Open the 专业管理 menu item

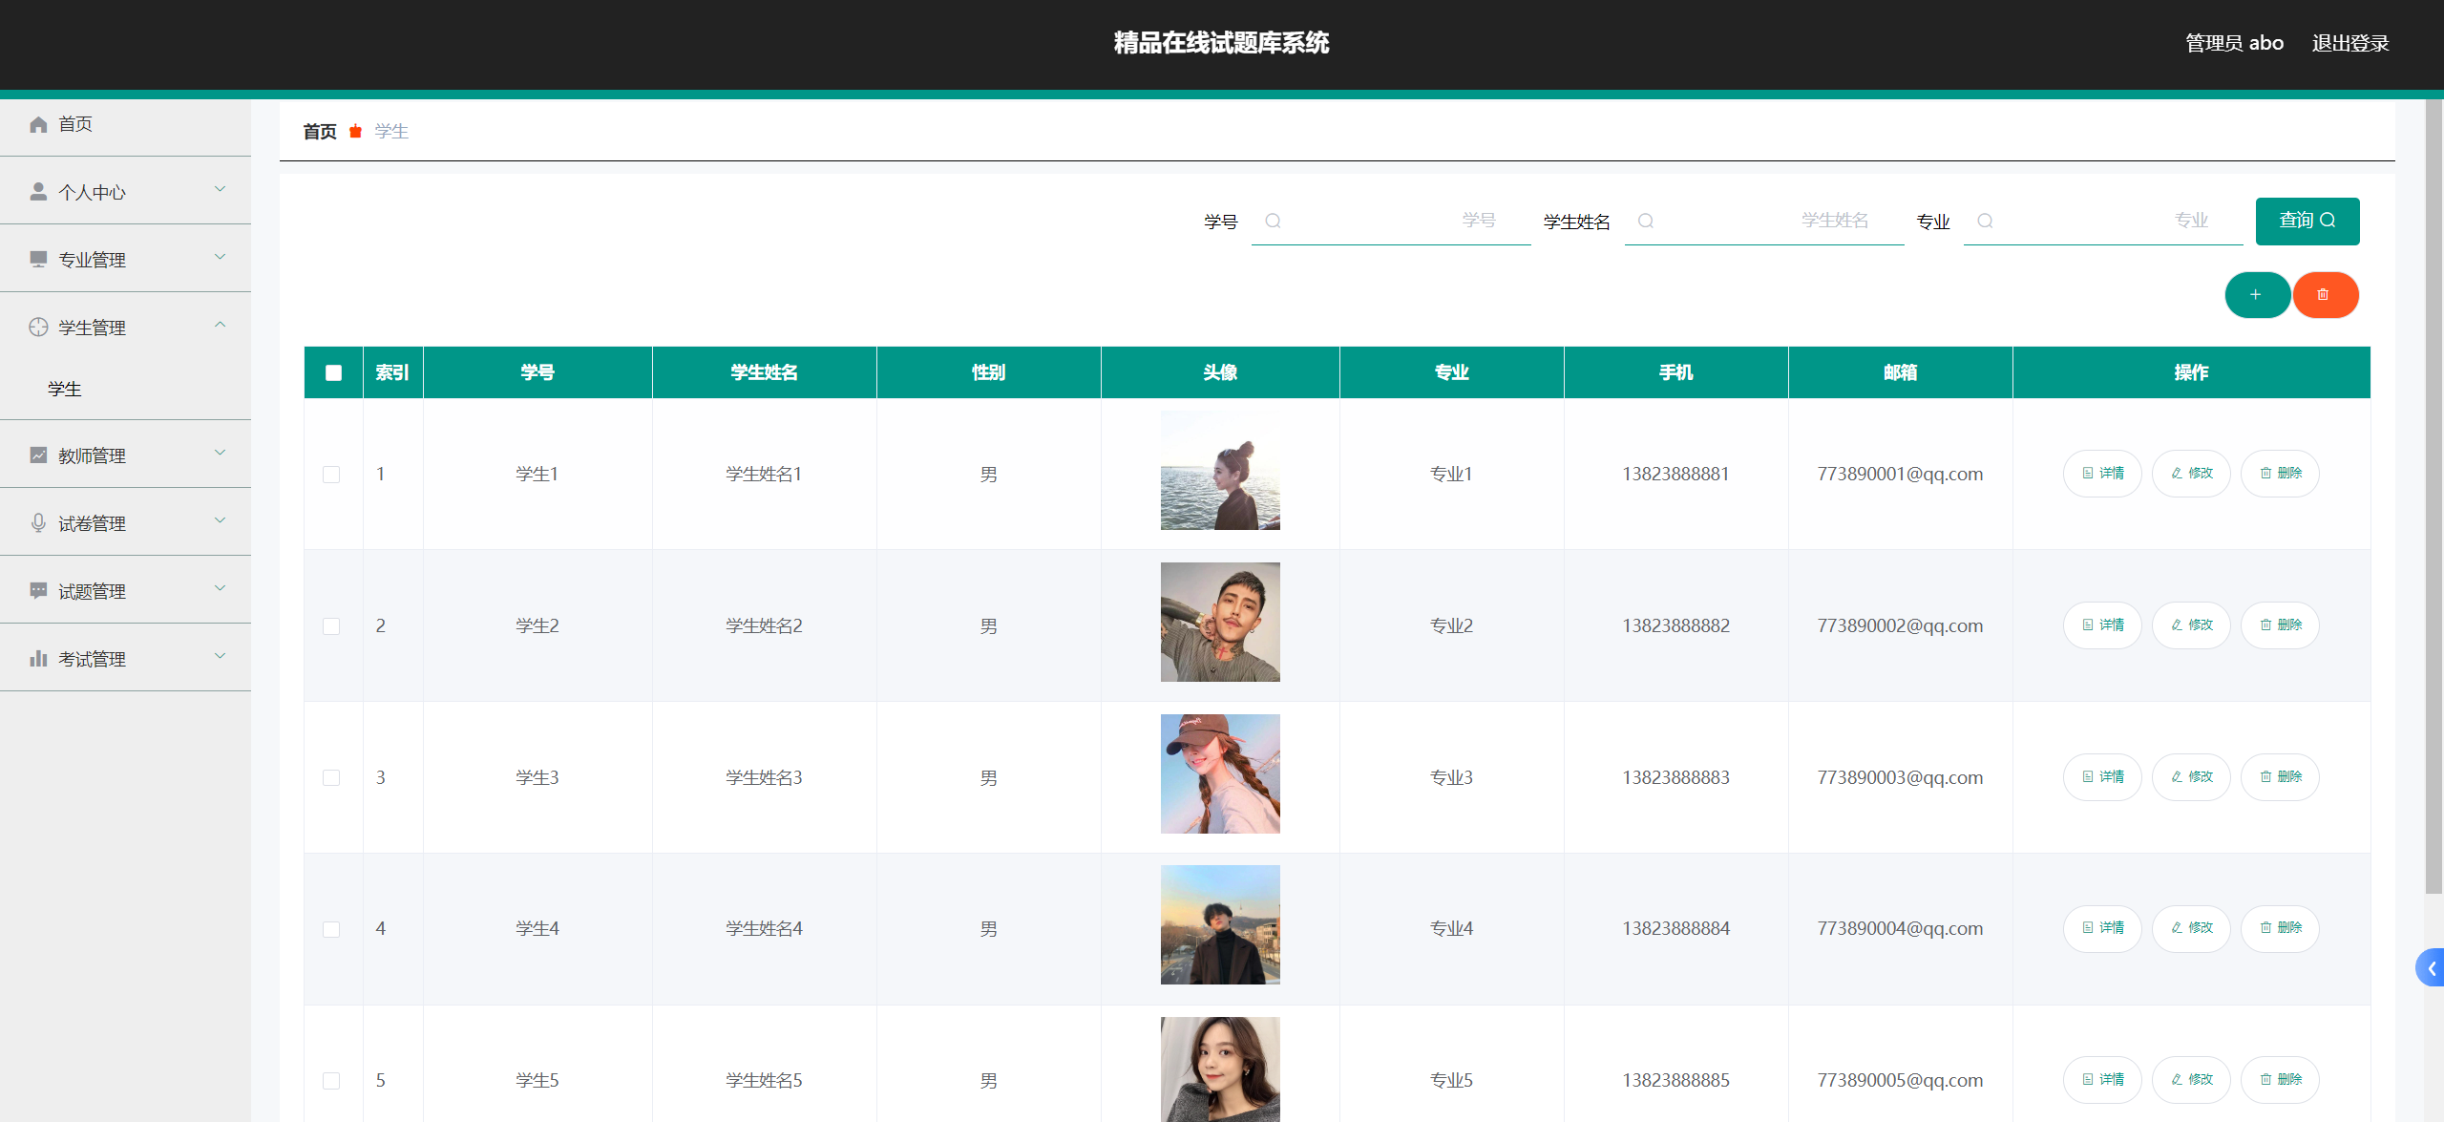(92, 260)
